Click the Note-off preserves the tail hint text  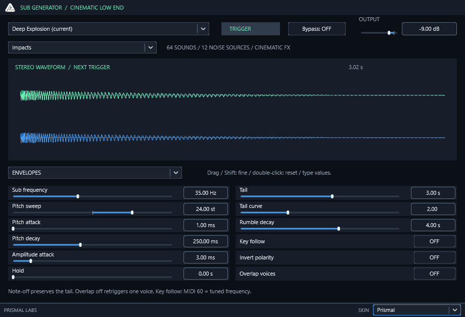pyautogui.click(x=129, y=291)
